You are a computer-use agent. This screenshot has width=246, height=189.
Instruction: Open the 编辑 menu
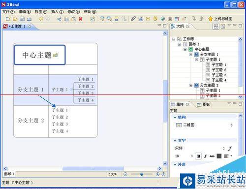tap(25, 12)
